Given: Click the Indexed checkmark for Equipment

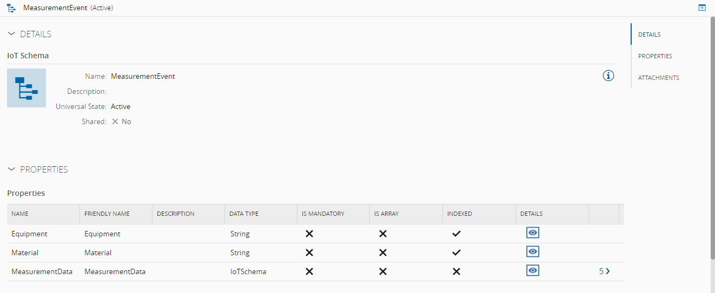Looking at the screenshot, I should 456,234.
